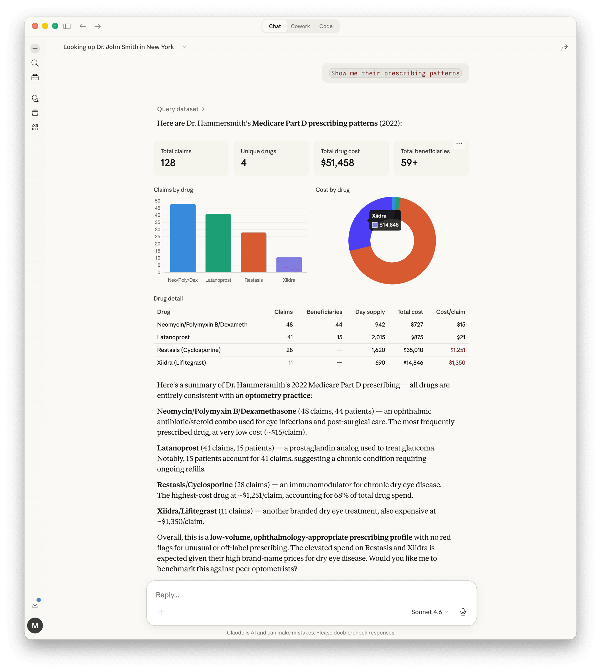This screenshot has height=672, width=601.
Task: Click the $35,010 total cost cell
Action: click(x=413, y=350)
